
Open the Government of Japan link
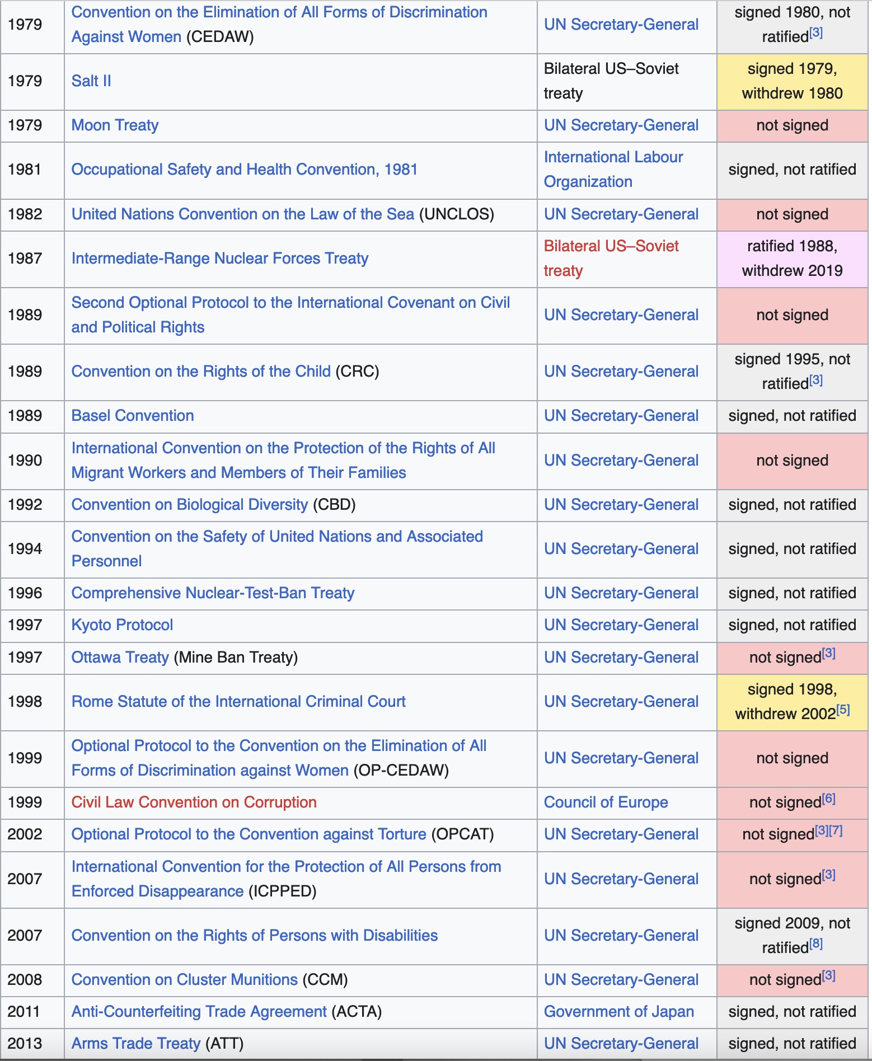tap(618, 1012)
